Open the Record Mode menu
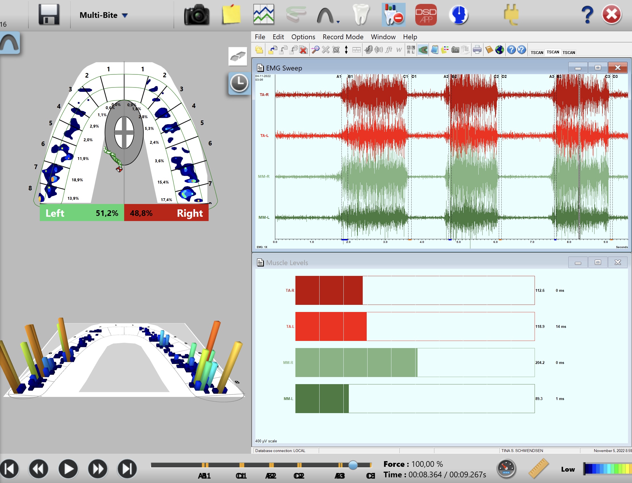632x483 pixels. pos(343,37)
